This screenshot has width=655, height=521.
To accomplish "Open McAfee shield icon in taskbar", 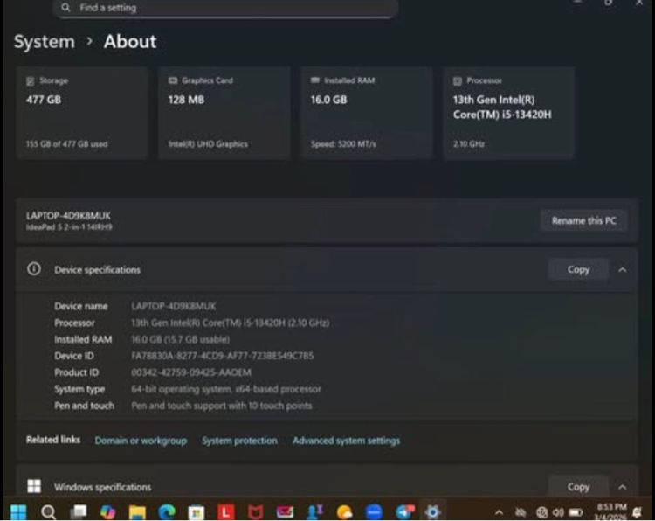I will click(255, 511).
